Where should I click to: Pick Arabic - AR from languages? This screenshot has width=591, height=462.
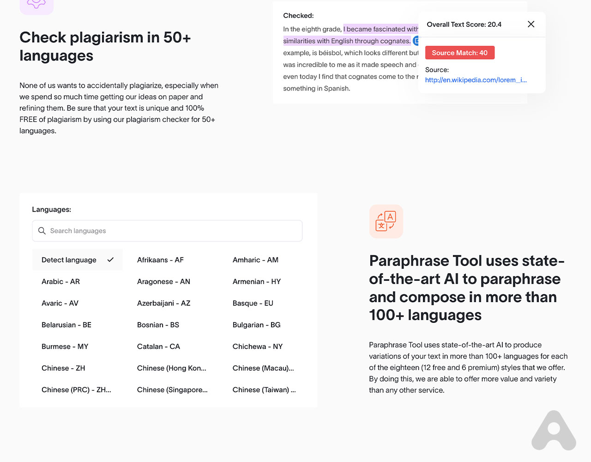point(60,281)
